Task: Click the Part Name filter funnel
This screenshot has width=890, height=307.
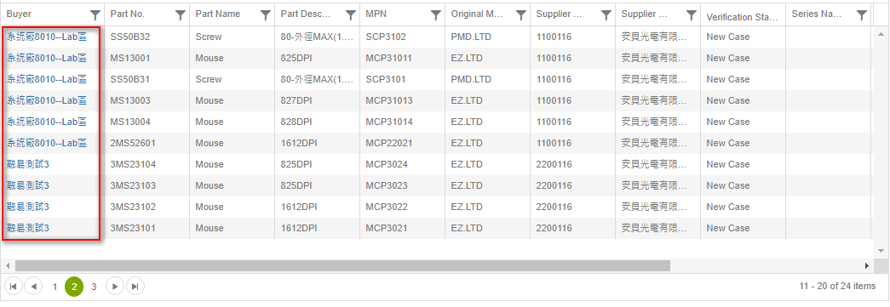Action: click(x=266, y=15)
